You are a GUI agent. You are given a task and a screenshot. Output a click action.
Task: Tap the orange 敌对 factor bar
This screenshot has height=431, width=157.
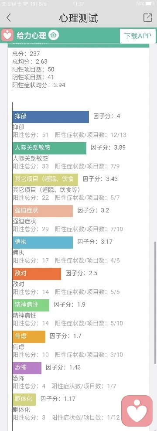[37, 274]
